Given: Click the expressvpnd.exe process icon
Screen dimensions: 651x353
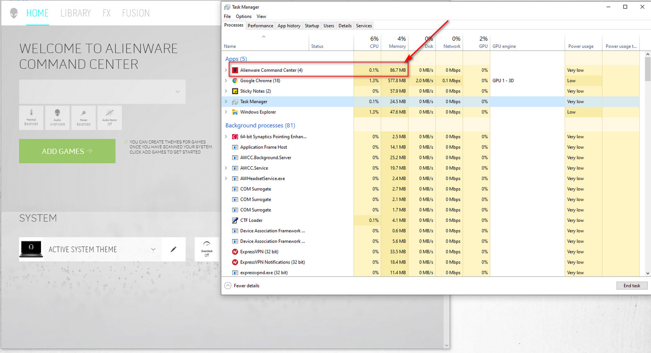Looking at the screenshot, I should coord(235,273).
